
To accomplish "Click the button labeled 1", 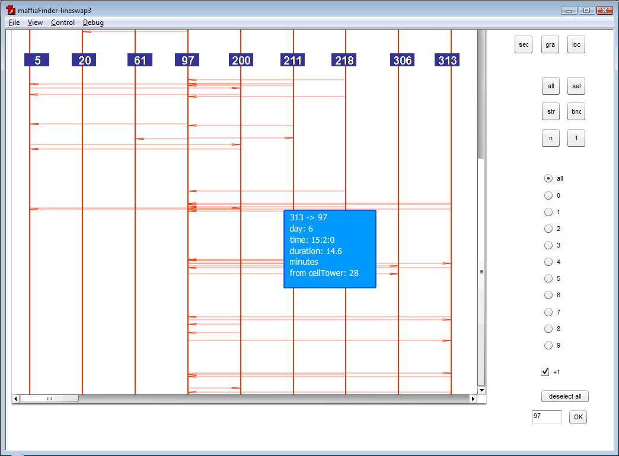I will [576, 138].
